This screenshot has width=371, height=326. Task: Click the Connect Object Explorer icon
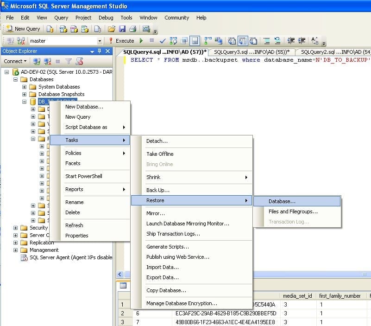(37, 61)
